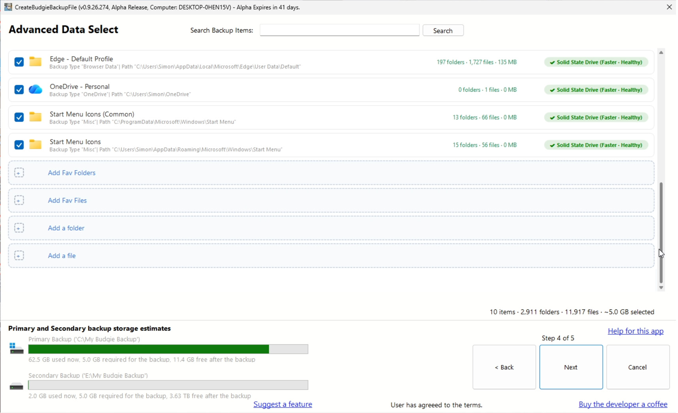Click the Primary Backup drive icon
The image size is (678, 413).
coord(16,349)
